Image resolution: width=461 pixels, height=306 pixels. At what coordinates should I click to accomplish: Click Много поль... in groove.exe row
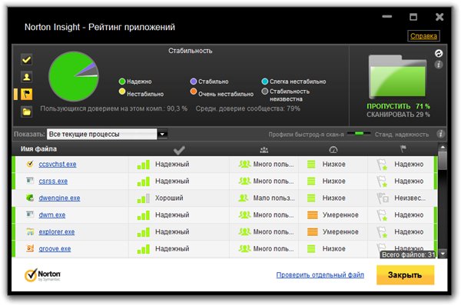point(273,248)
